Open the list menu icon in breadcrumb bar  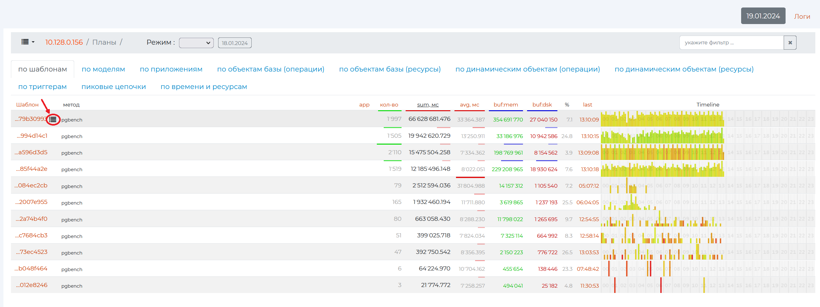coord(27,42)
